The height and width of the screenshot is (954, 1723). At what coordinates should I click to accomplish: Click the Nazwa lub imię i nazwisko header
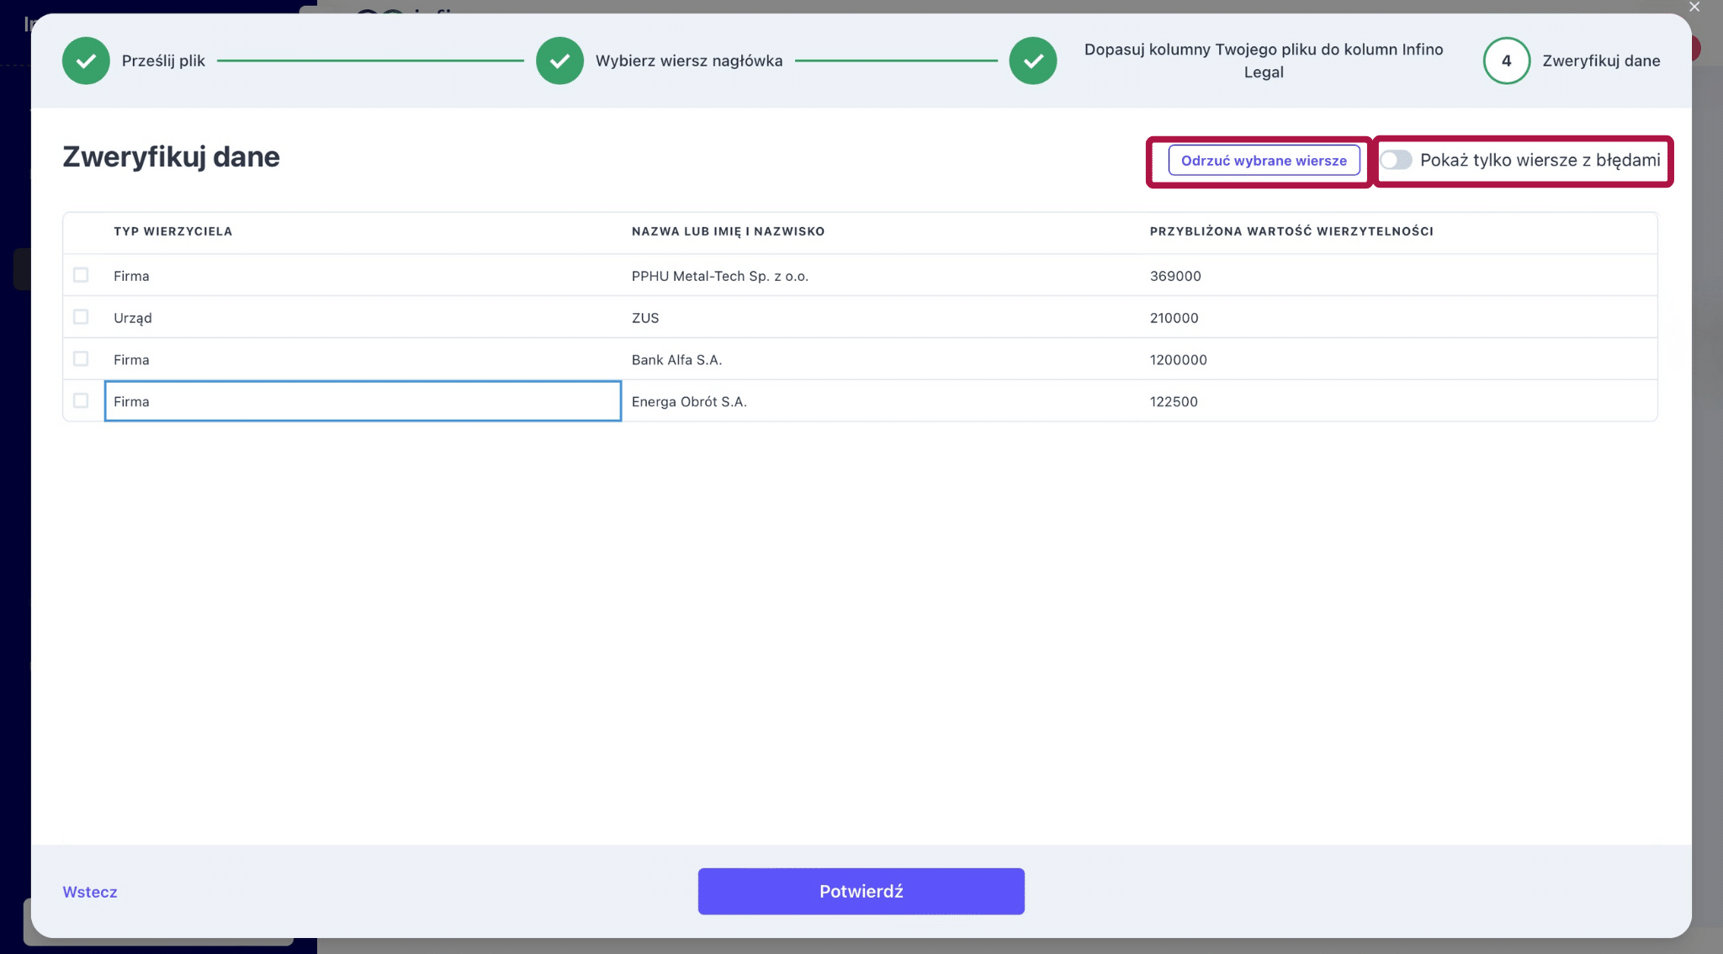coord(729,231)
